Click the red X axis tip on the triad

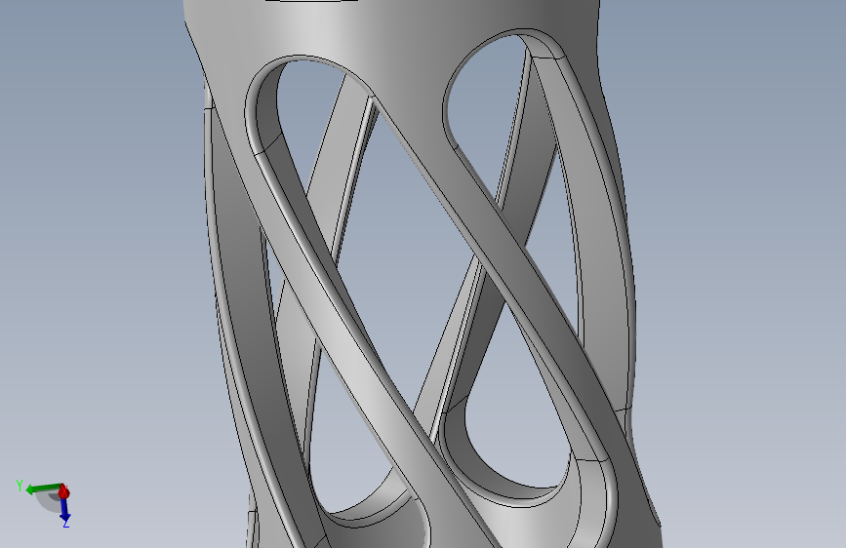(64, 491)
